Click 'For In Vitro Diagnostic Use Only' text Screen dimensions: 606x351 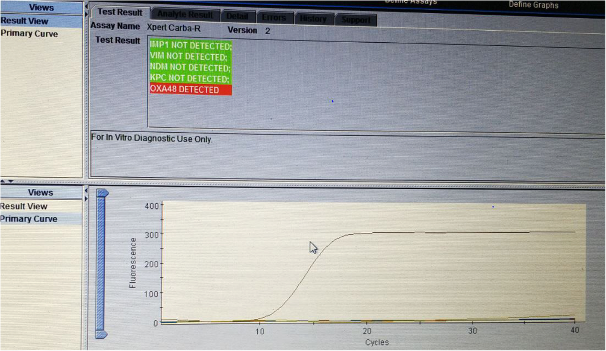[x=152, y=139]
